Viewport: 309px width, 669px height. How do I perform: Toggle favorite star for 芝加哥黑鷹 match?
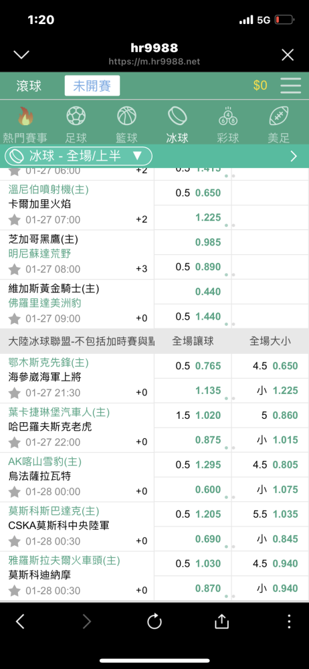tap(15, 269)
